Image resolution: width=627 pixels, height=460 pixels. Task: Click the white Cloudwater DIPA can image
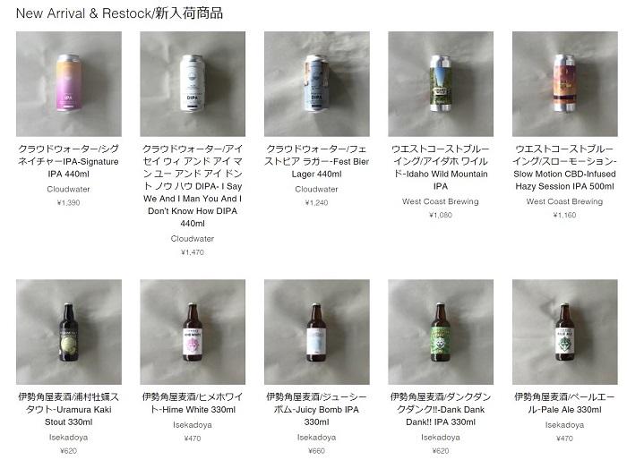point(193,84)
